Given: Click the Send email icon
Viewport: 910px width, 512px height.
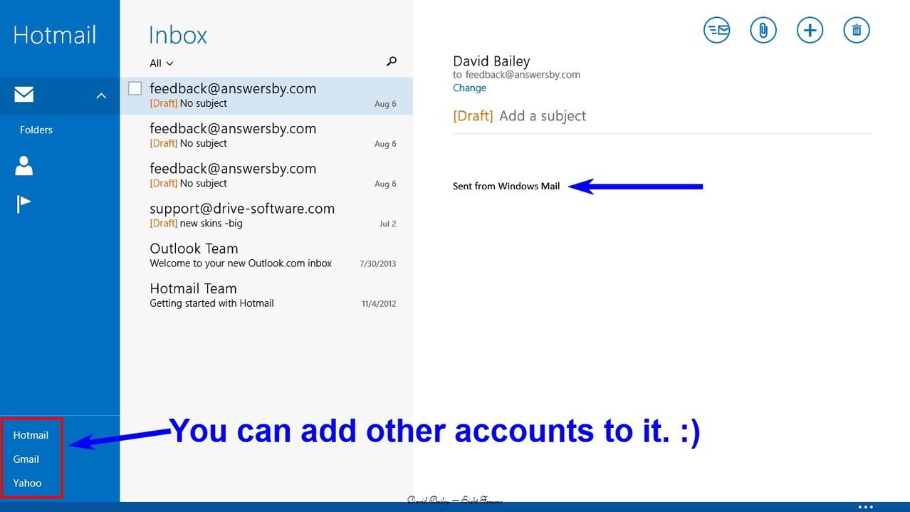Looking at the screenshot, I should coord(716,30).
